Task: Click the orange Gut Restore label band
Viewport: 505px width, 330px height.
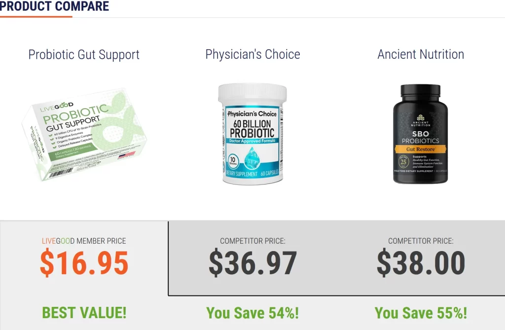Action: pos(421,148)
